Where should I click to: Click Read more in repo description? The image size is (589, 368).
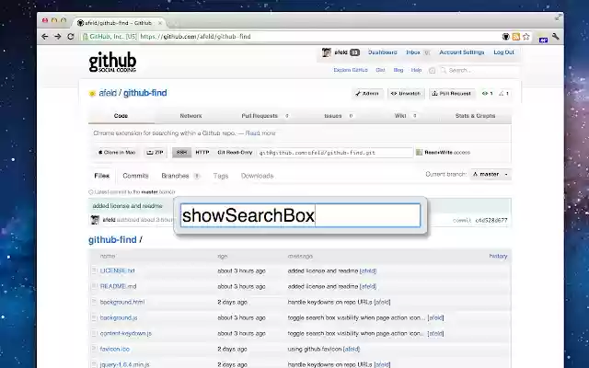pyautogui.click(x=260, y=133)
